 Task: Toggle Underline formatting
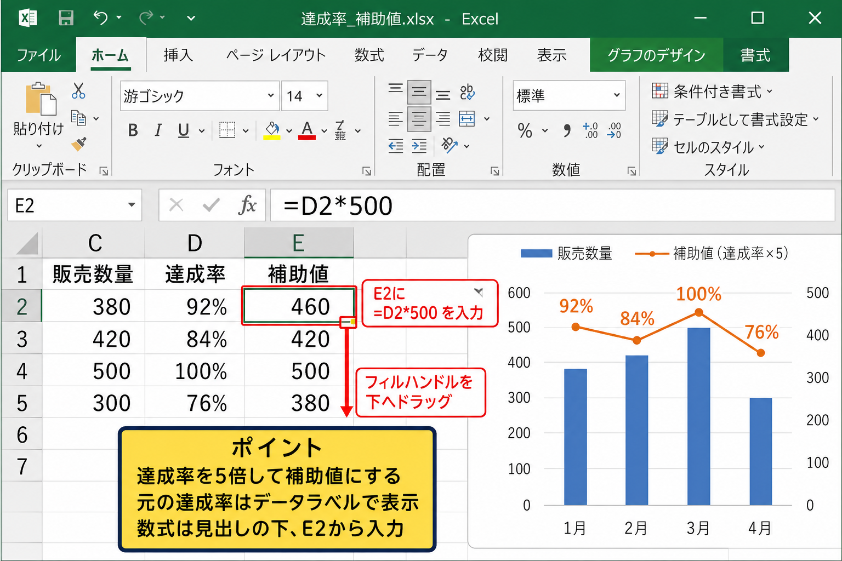click(x=184, y=130)
